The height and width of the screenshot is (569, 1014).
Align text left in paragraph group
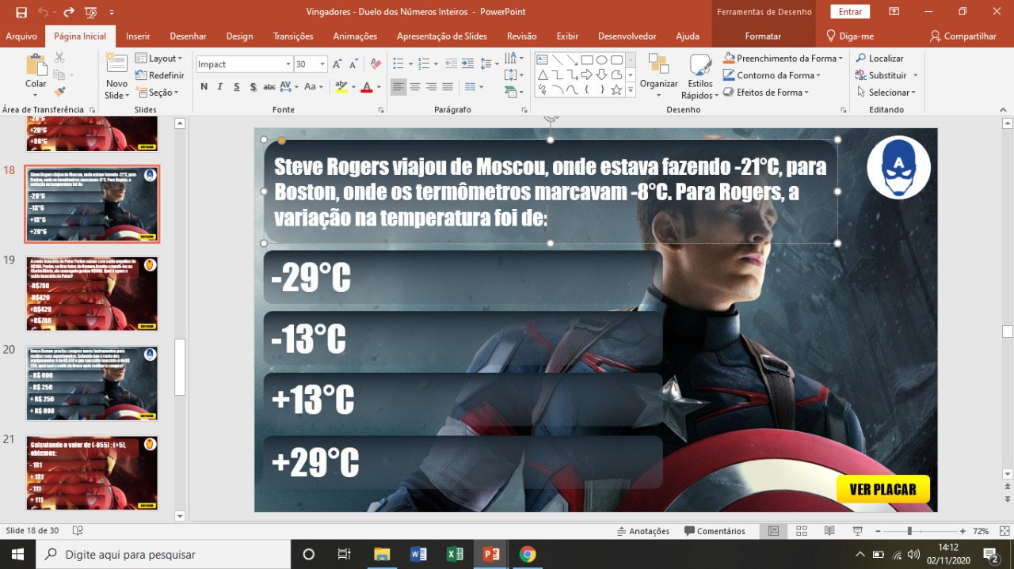[398, 87]
